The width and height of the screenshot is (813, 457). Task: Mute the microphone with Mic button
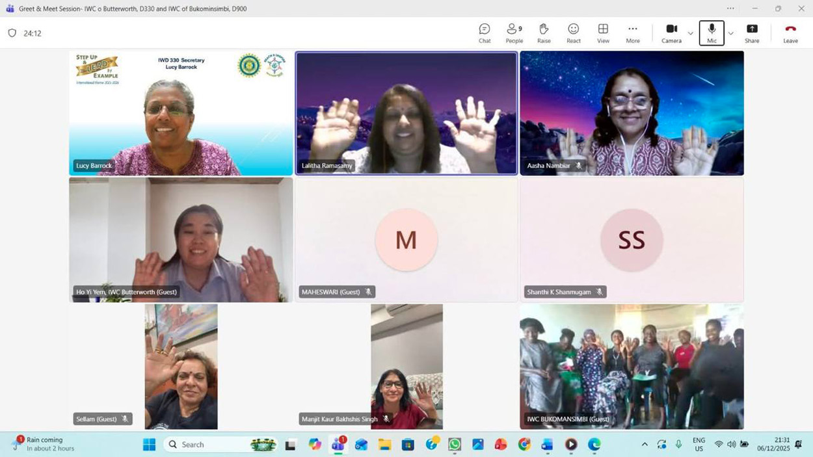[x=712, y=33]
